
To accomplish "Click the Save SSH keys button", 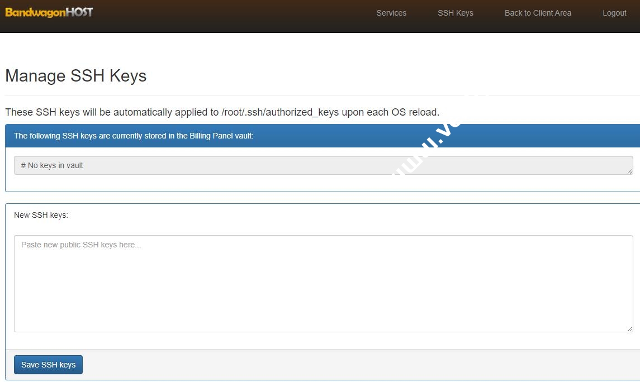I will pos(48,364).
